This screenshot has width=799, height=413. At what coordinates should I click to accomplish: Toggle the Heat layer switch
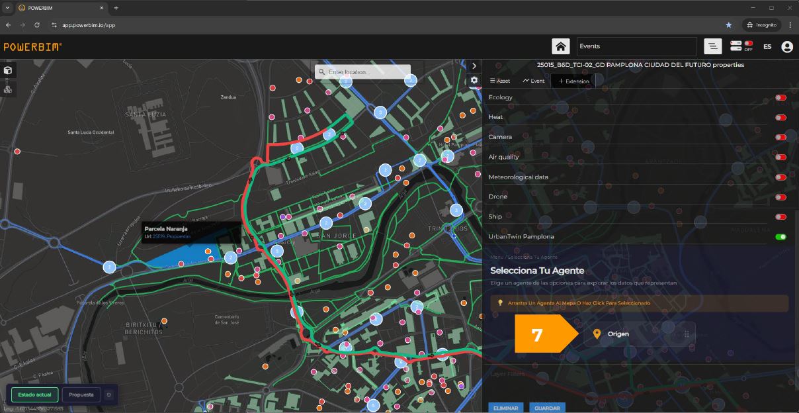[x=781, y=118]
